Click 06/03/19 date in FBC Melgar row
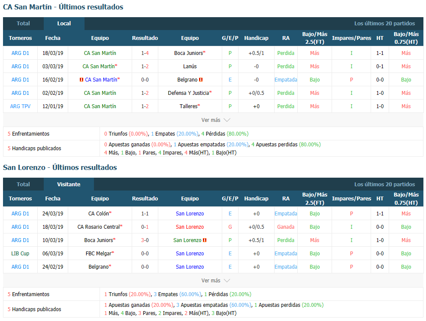The image size is (426, 321). click(x=53, y=254)
